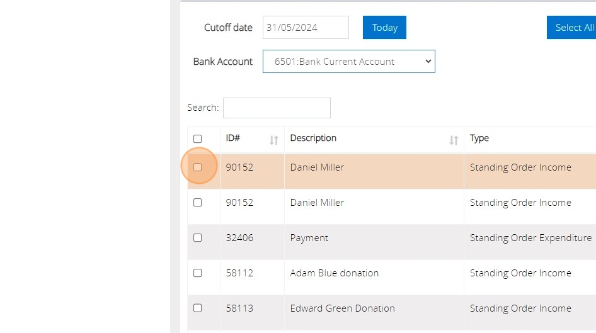Check the highlighted Daniel Miller row checkbox
The image size is (596, 333).
pos(198,167)
